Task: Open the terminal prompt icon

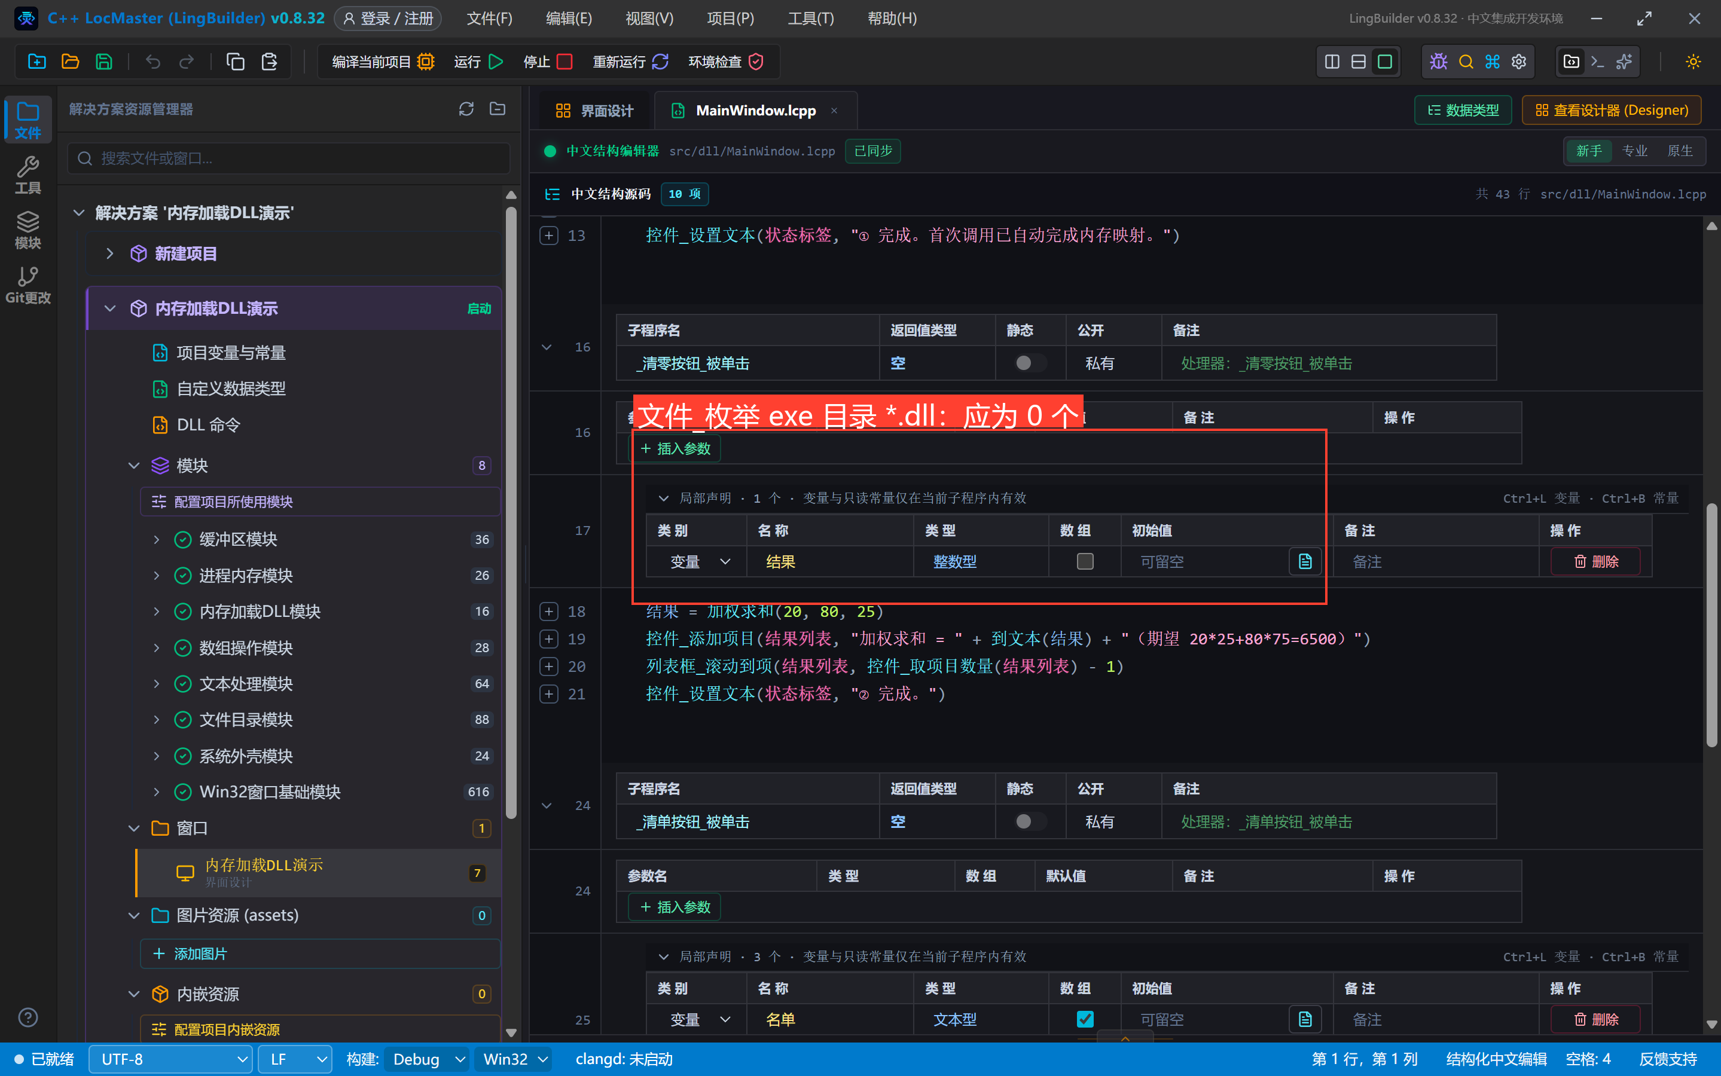Action: 1598,62
